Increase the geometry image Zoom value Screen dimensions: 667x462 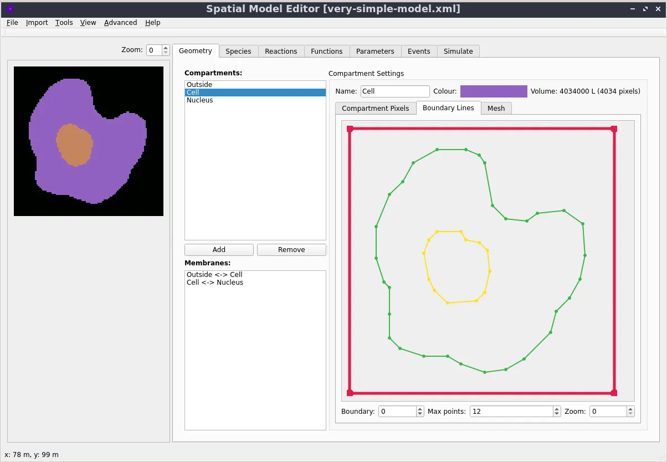(166, 48)
